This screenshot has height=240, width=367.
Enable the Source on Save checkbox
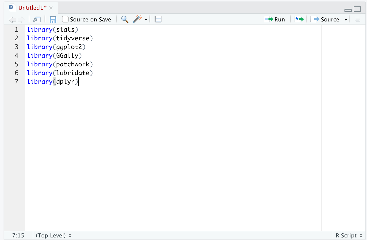tap(65, 19)
